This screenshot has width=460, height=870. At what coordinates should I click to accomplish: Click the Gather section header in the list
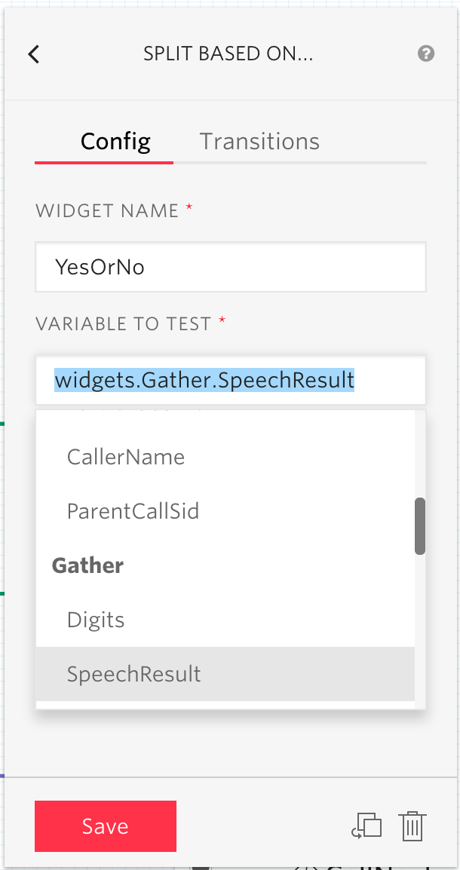[87, 565]
